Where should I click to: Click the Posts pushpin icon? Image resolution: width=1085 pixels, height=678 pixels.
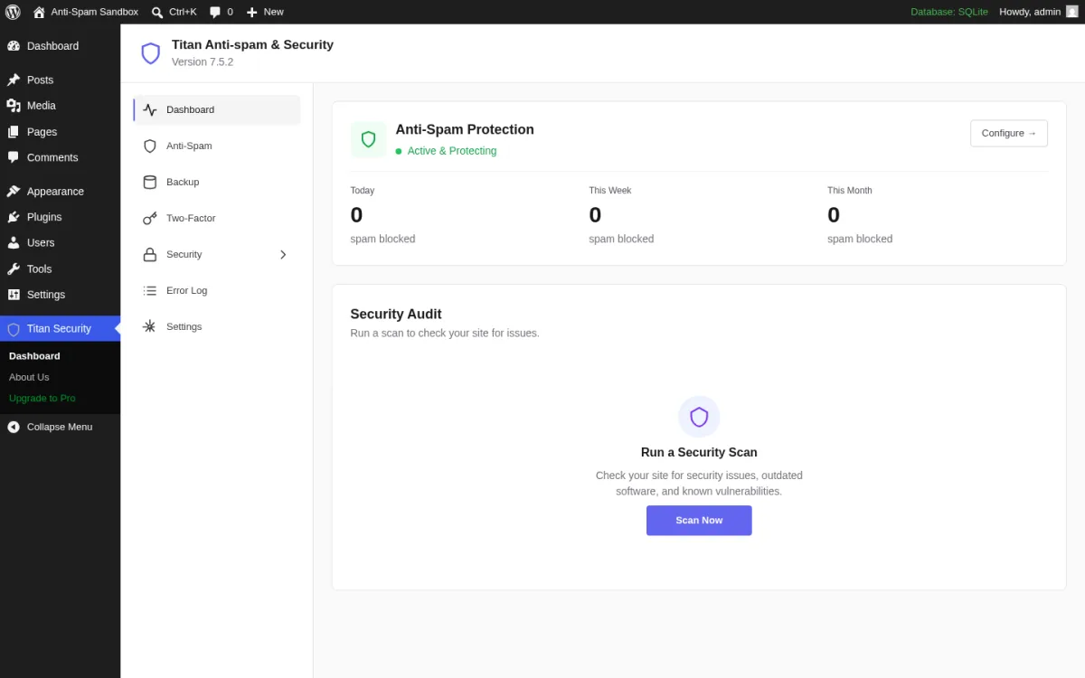(x=14, y=80)
